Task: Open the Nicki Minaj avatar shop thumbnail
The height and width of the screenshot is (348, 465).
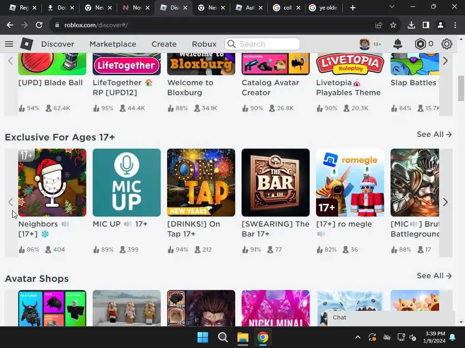Action: (x=276, y=308)
